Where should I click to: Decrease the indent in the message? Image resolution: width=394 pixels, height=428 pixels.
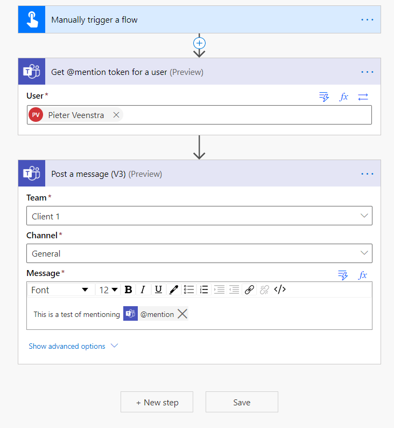(x=234, y=289)
